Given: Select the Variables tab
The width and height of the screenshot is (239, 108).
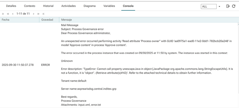Looking at the screenshot, I should pyautogui.click(x=109, y=6).
